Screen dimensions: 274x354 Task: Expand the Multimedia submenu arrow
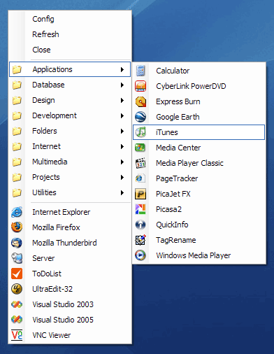coord(122,162)
